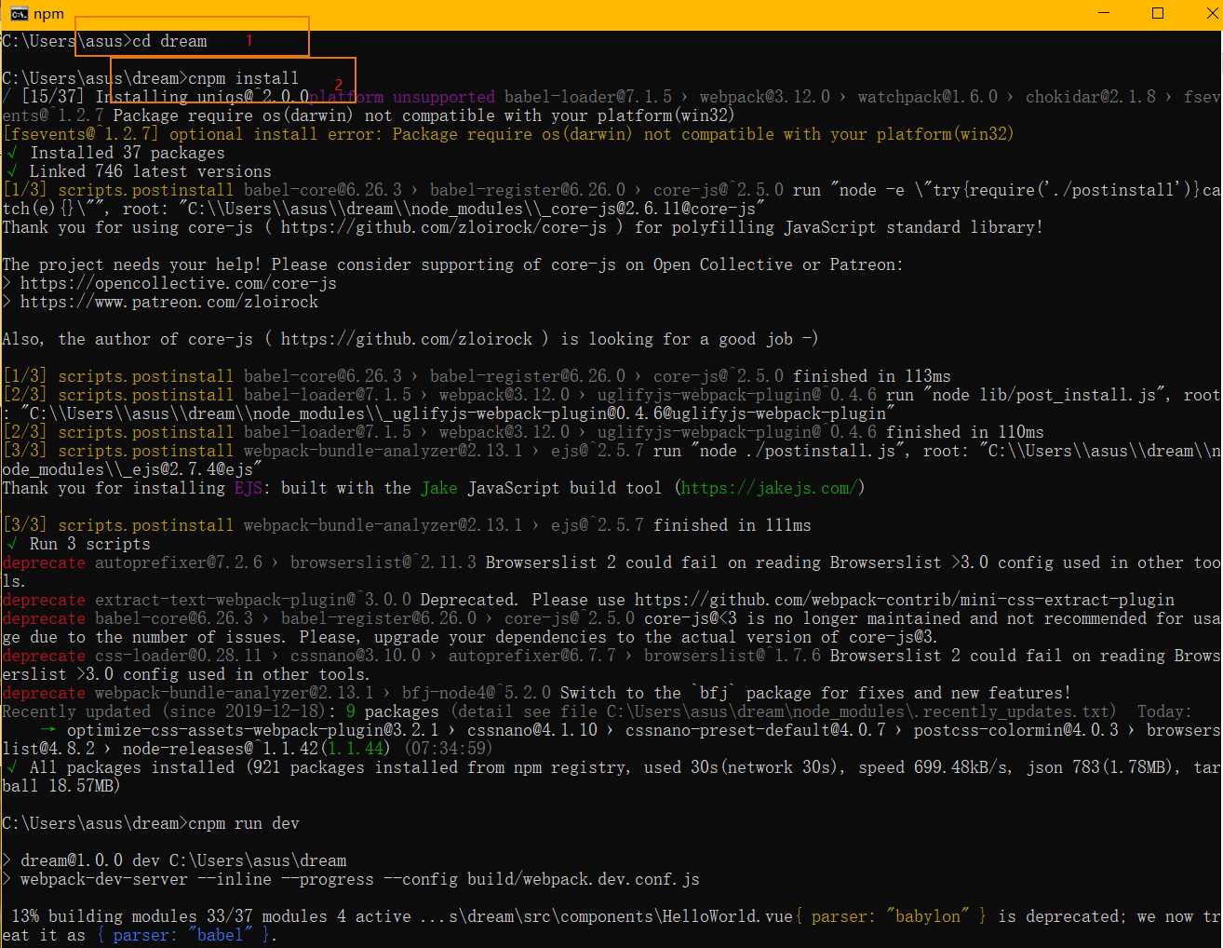
Task: Click 'deprecate webpack-bundle-analyzer' line
Action: pos(537,693)
